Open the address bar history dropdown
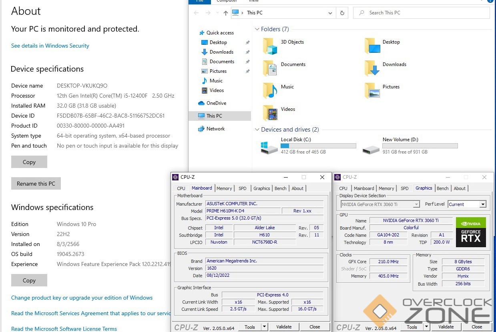Screen dimensions: 496x332 pyautogui.click(x=330, y=13)
